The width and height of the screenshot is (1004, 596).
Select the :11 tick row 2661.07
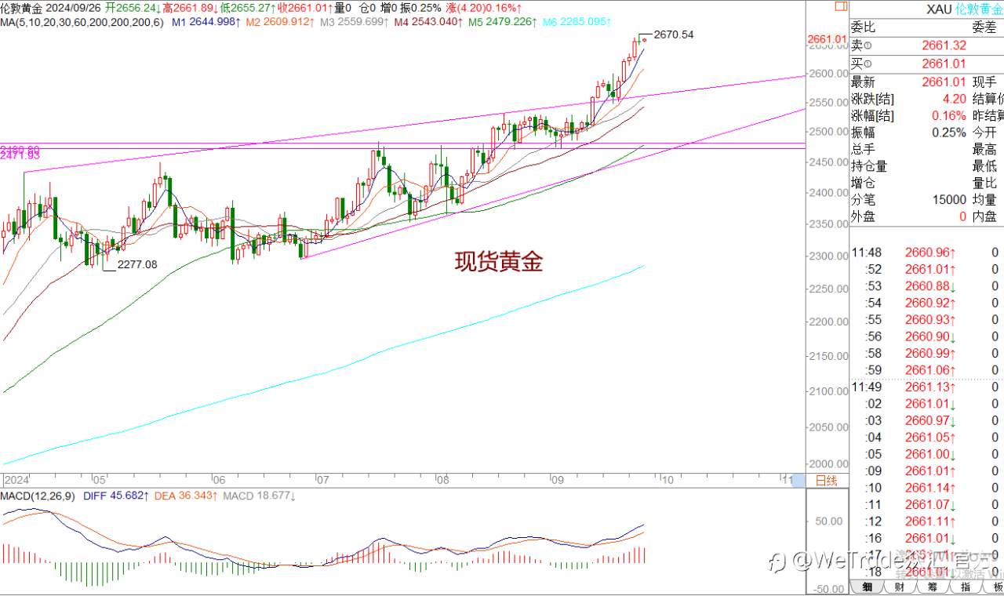pyautogui.click(x=926, y=505)
